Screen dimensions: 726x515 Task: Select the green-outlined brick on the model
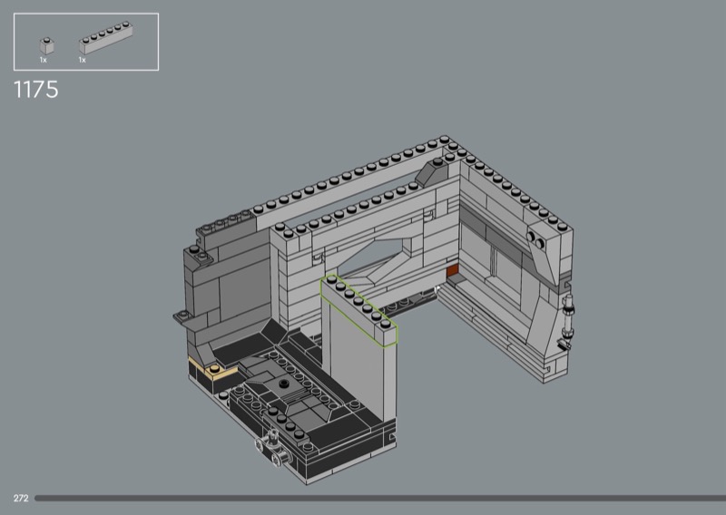click(363, 310)
